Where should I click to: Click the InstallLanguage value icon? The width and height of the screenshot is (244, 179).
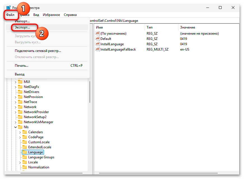click(x=98, y=44)
